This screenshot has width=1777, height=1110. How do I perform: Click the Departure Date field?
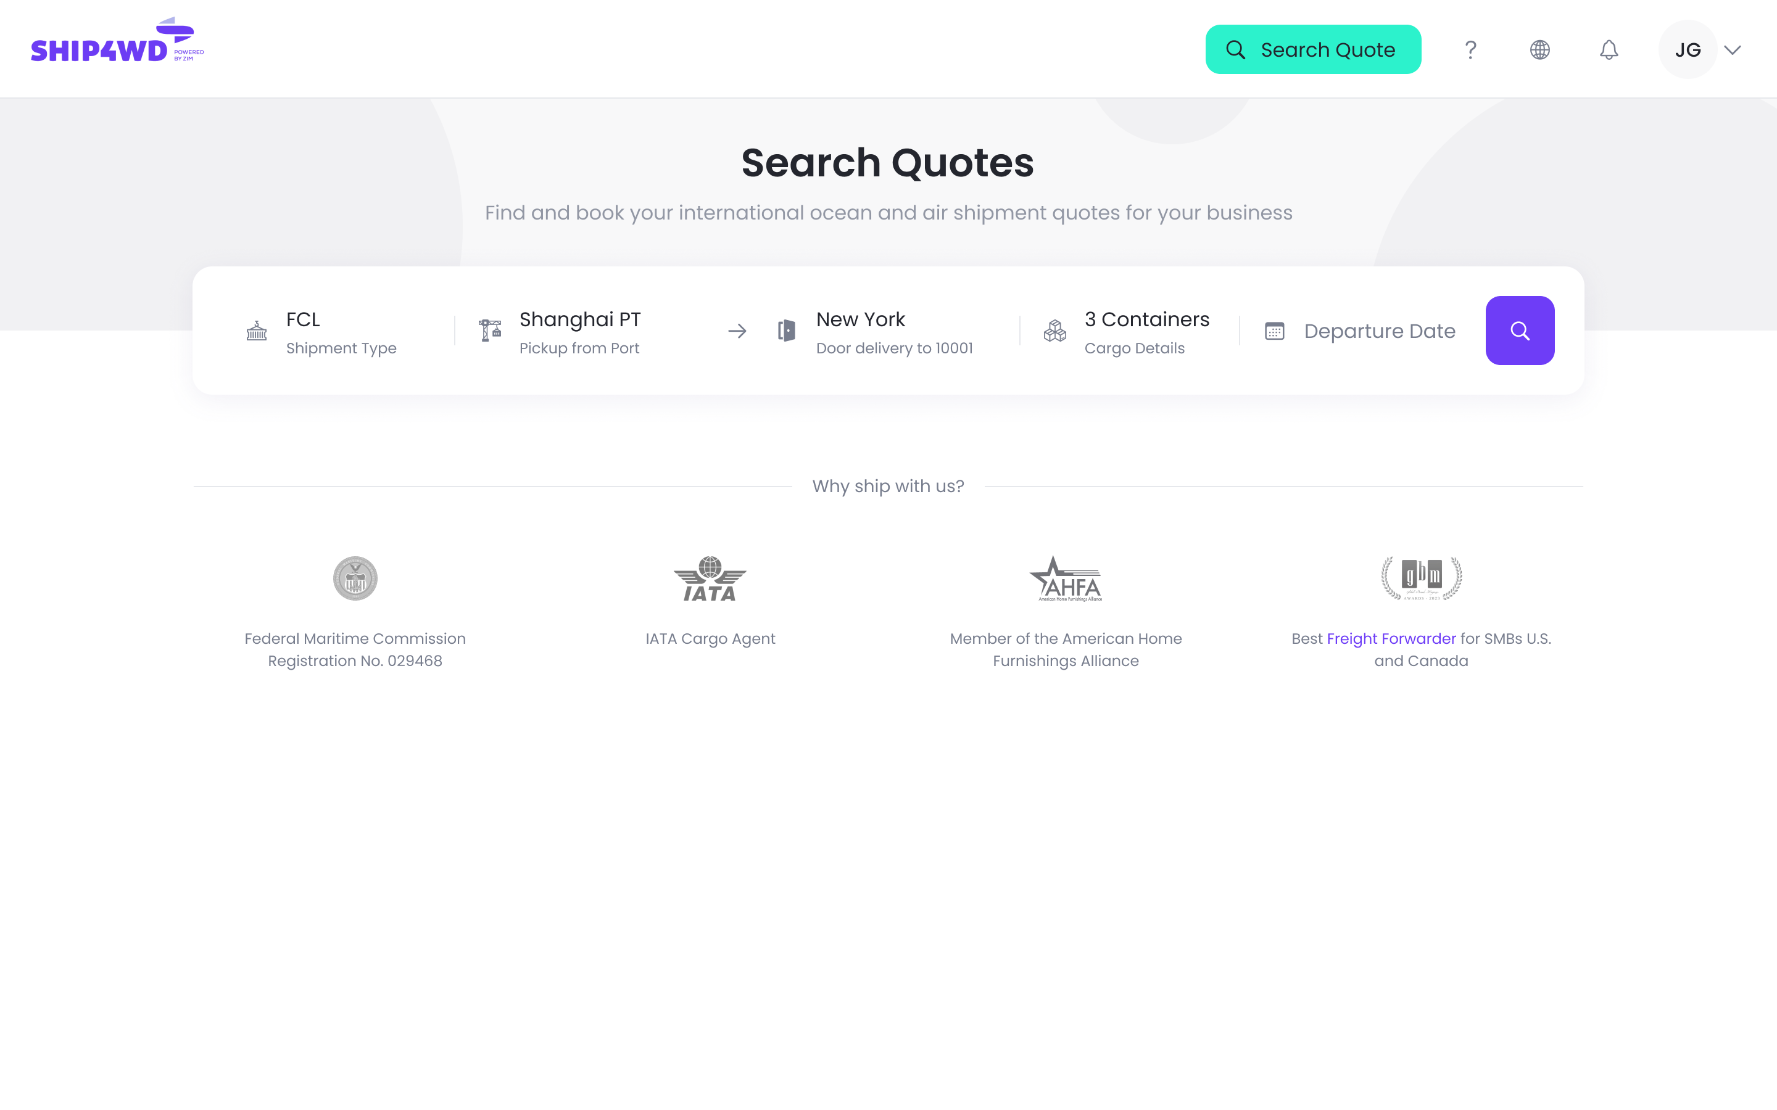click(1379, 331)
